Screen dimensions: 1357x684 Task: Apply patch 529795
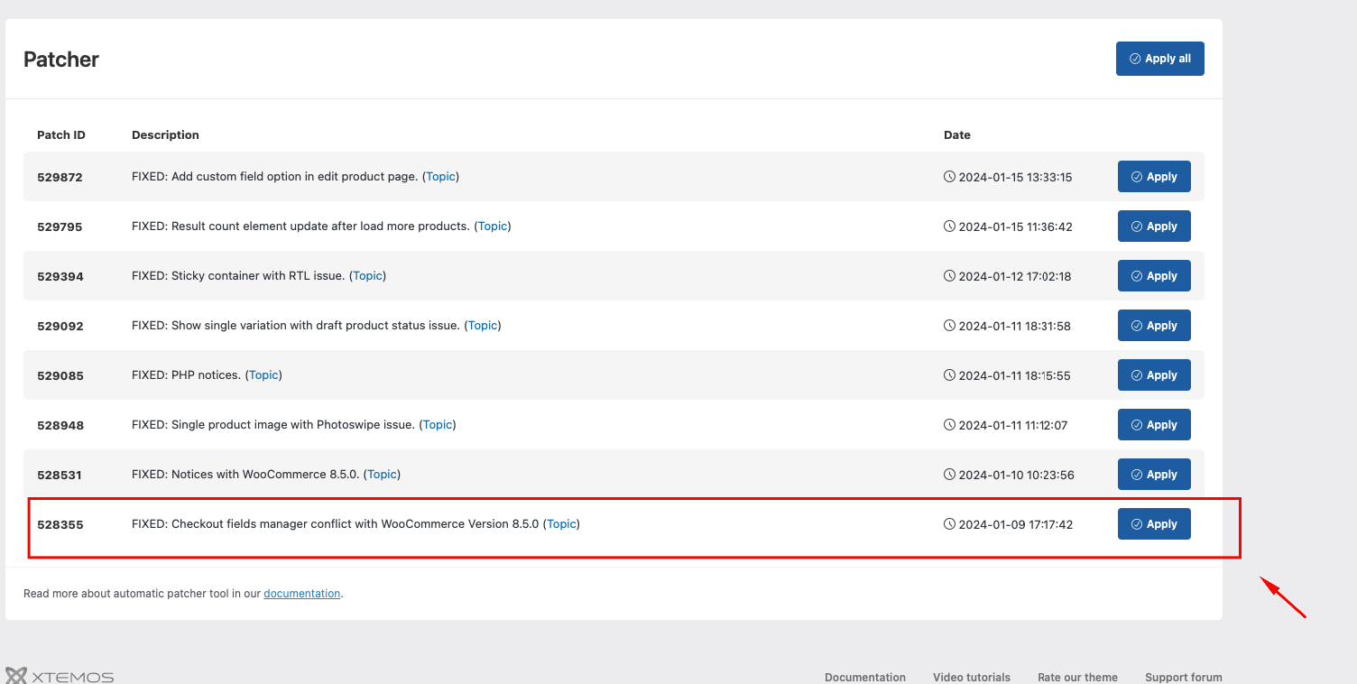tap(1154, 226)
